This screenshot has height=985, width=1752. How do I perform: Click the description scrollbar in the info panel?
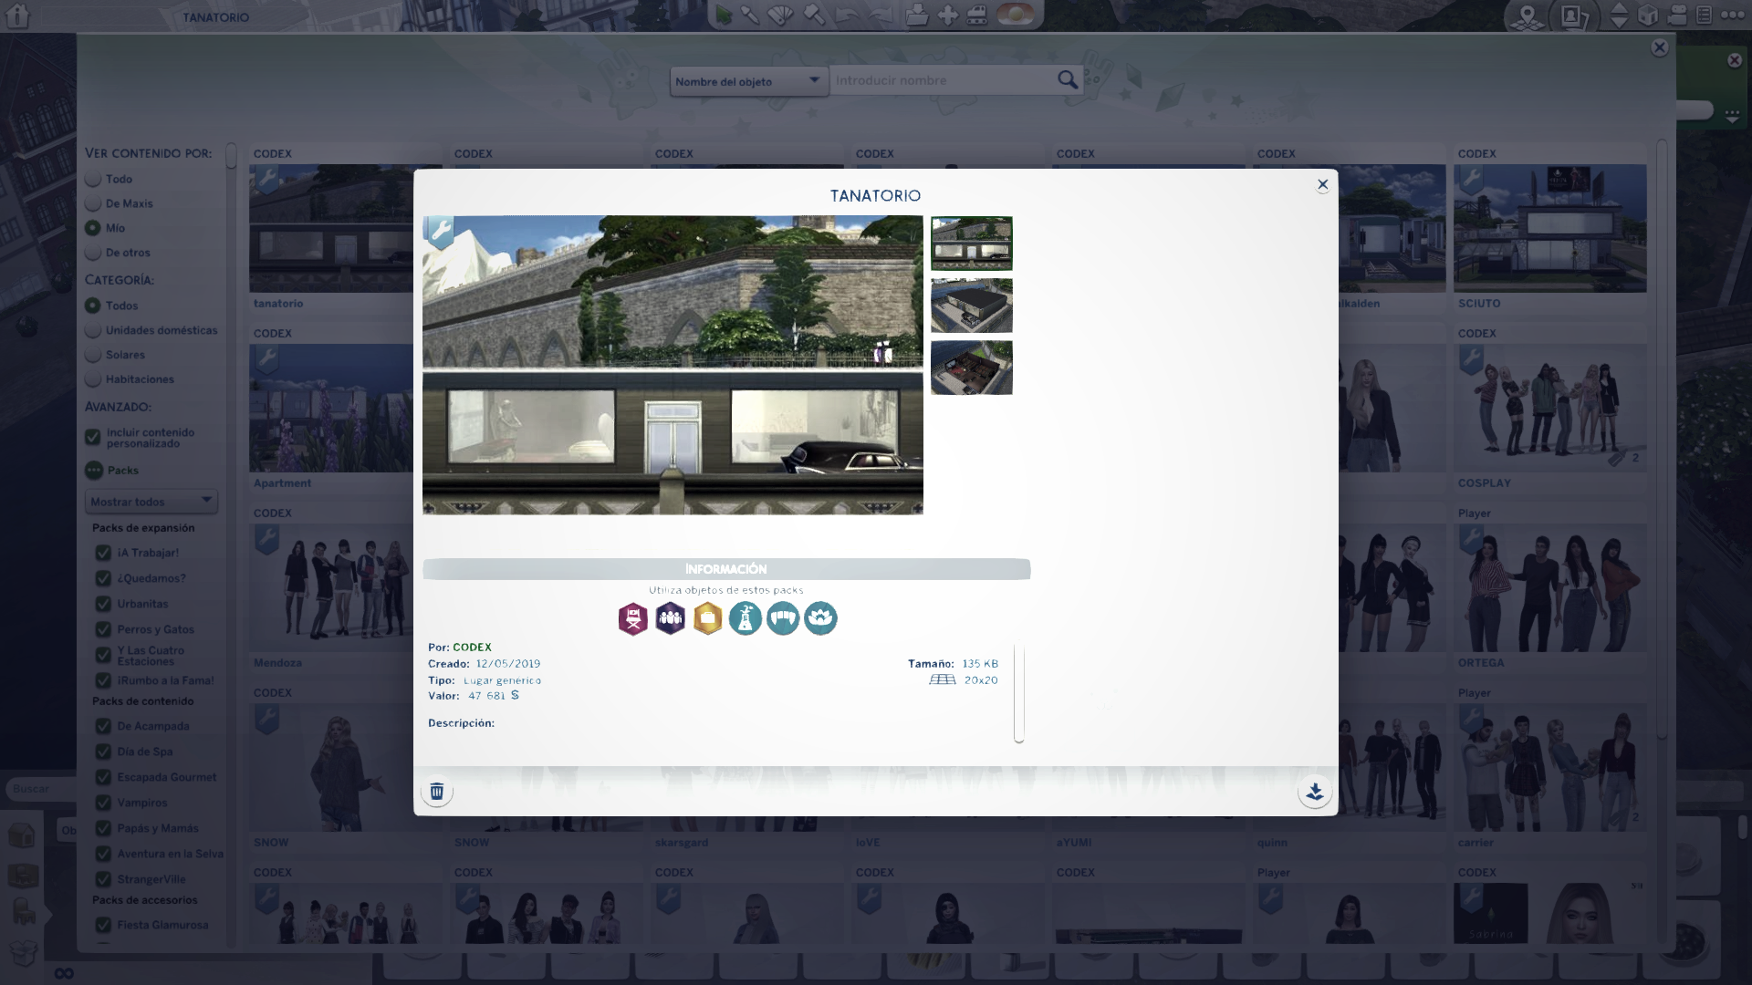tap(1019, 693)
